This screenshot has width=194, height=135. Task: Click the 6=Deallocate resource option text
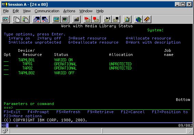(93, 42)
